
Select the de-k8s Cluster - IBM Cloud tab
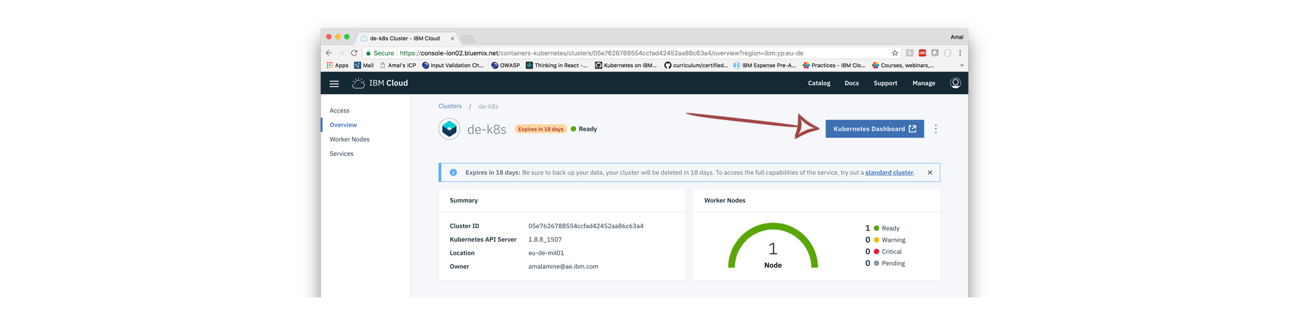(405, 39)
